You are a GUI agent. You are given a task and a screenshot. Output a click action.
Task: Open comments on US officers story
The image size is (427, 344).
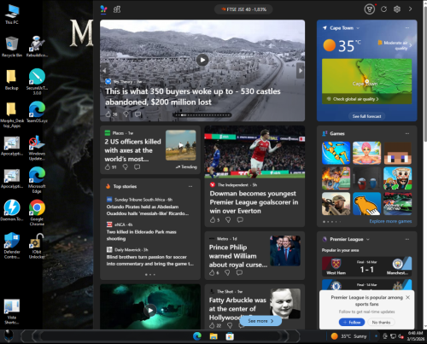(137, 167)
